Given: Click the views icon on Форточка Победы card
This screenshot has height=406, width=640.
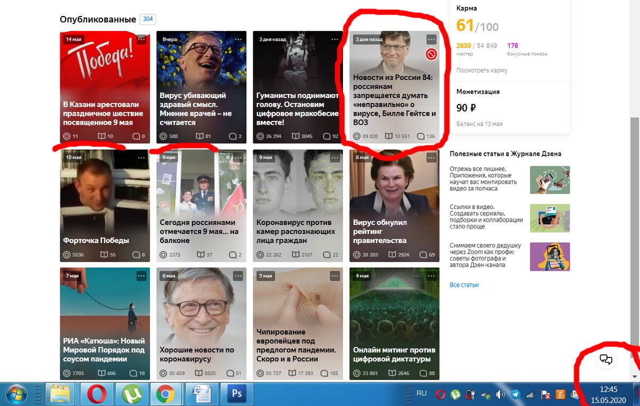Looking at the screenshot, I should pos(67,255).
